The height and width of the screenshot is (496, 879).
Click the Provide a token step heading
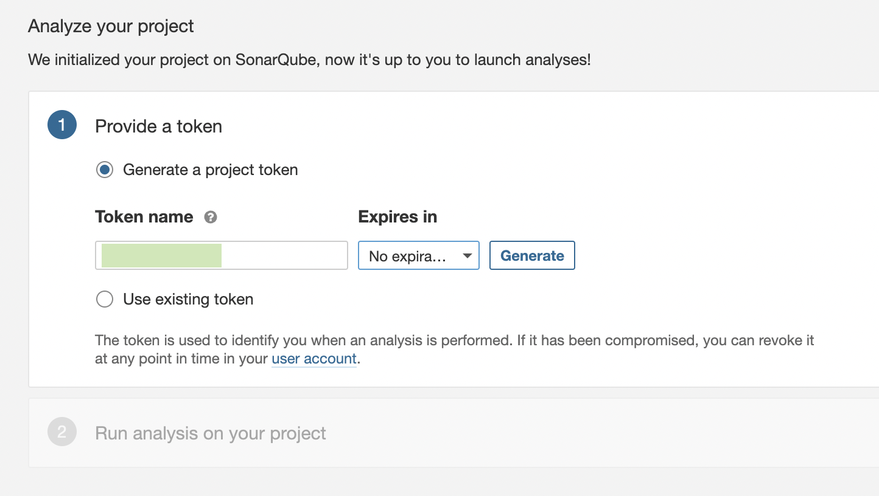click(x=158, y=126)
